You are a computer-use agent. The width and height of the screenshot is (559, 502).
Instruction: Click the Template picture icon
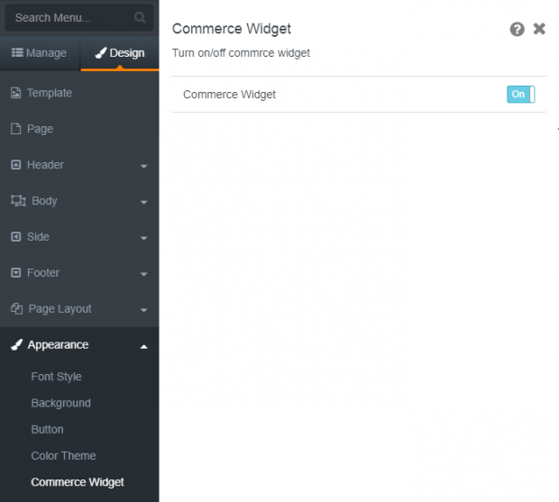pyautogui.click(x=15, y=93)
